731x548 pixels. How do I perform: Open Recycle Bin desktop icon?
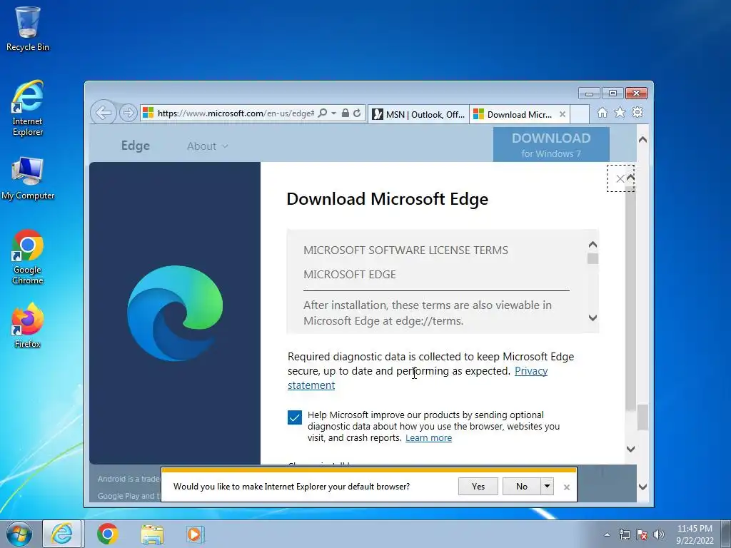click(x=28, y=29)
